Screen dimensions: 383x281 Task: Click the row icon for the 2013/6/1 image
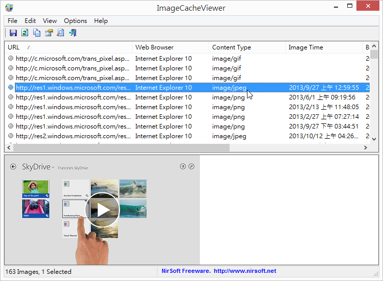(11, 97)
